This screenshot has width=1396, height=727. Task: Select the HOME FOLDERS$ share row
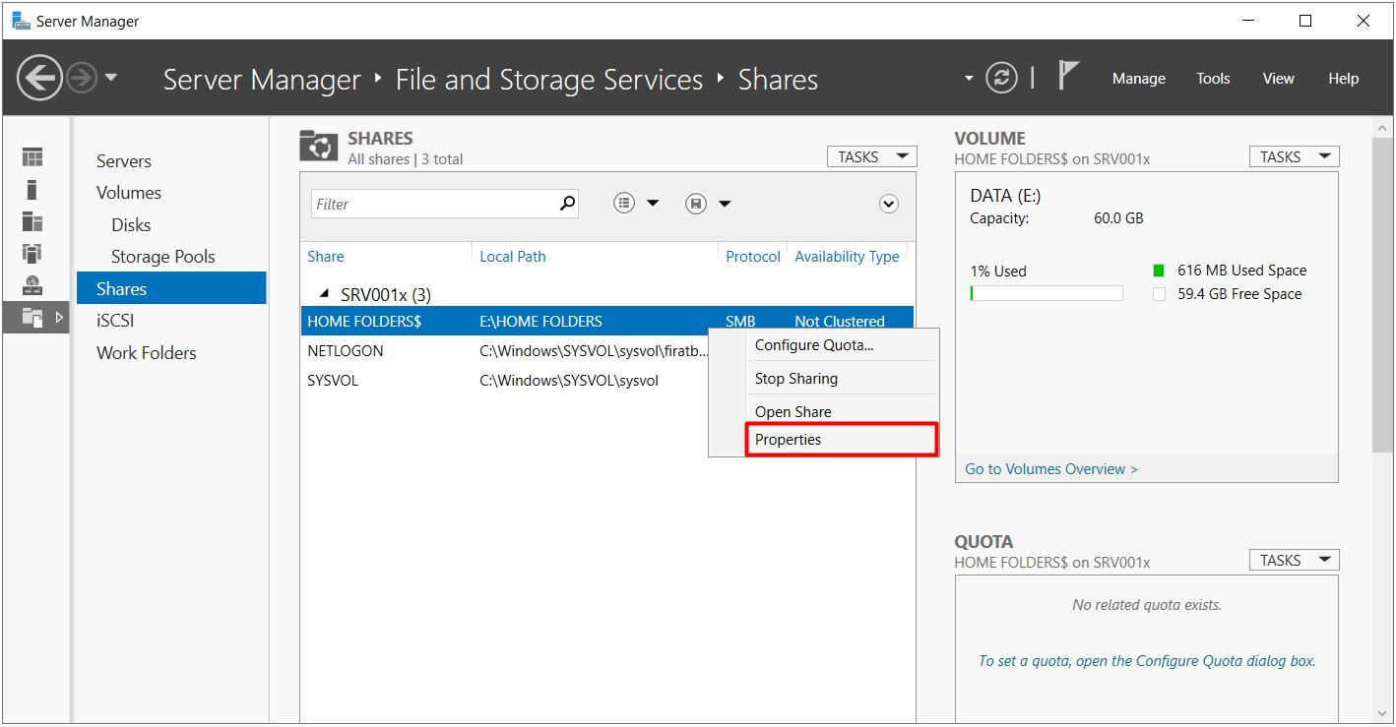click(607, 322)
